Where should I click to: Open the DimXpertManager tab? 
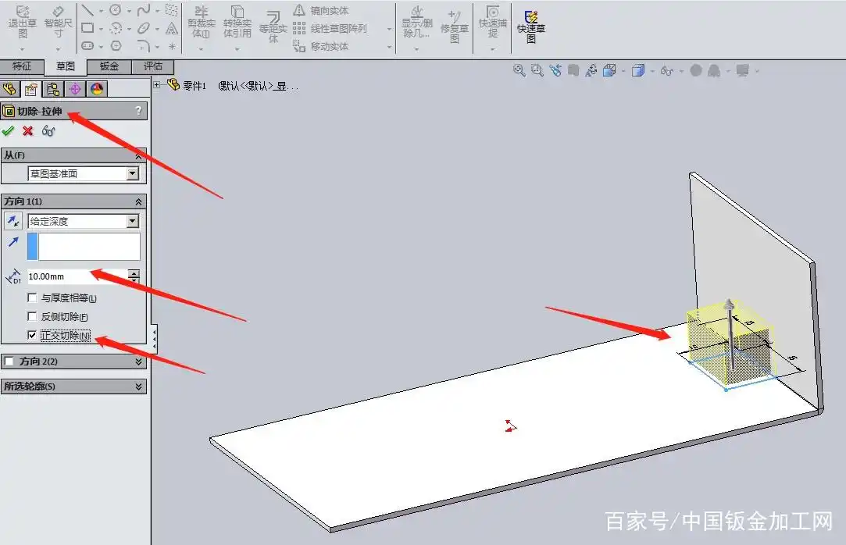coord(75,89)
